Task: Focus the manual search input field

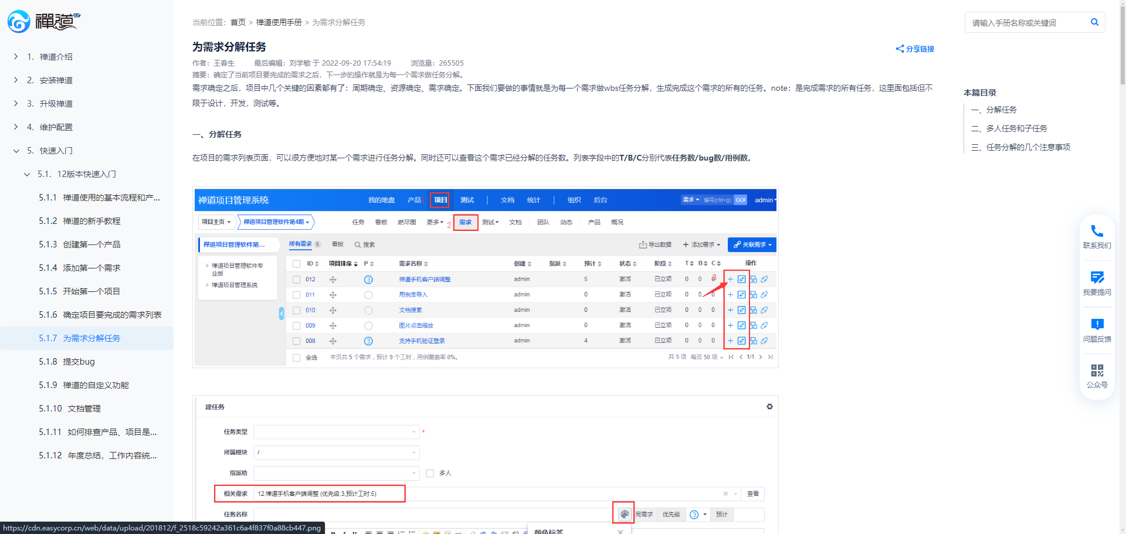Action: [x=1026, y=22]
